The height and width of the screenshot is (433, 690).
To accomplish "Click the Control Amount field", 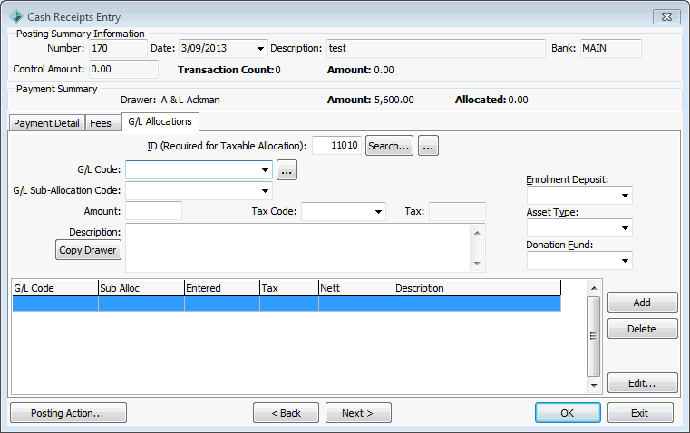I will click(123, 70).
